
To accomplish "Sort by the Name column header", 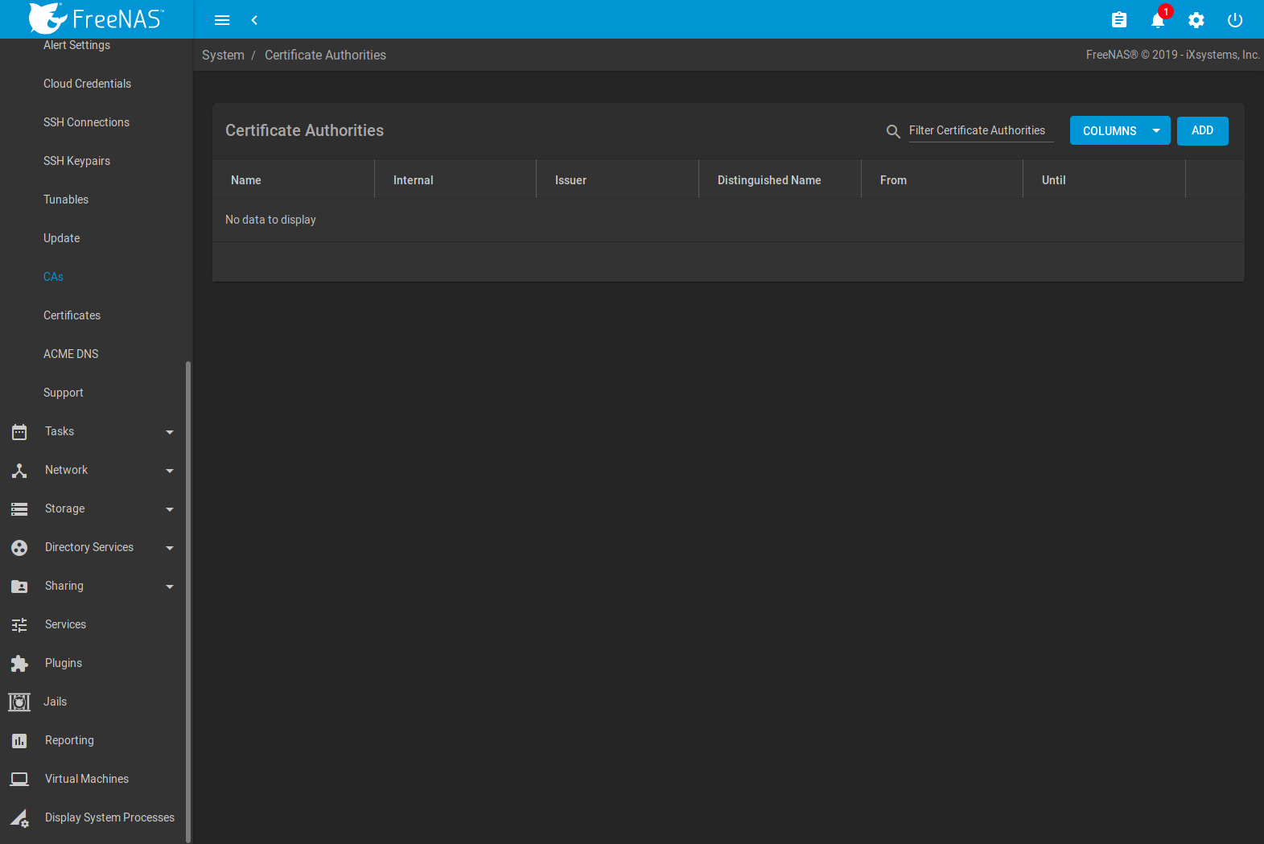I will 246,180.
